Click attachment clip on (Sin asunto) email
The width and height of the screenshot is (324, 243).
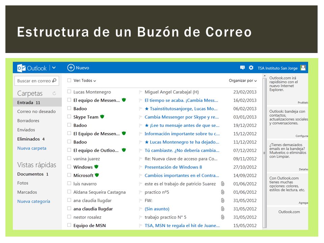pos(222,209)
